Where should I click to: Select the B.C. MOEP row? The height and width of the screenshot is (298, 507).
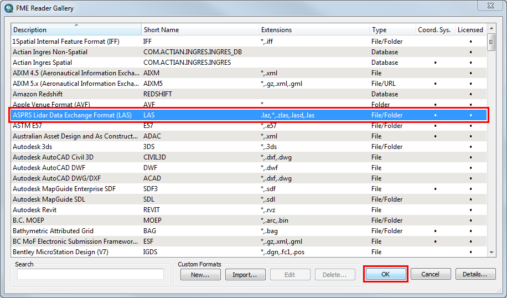249,220
